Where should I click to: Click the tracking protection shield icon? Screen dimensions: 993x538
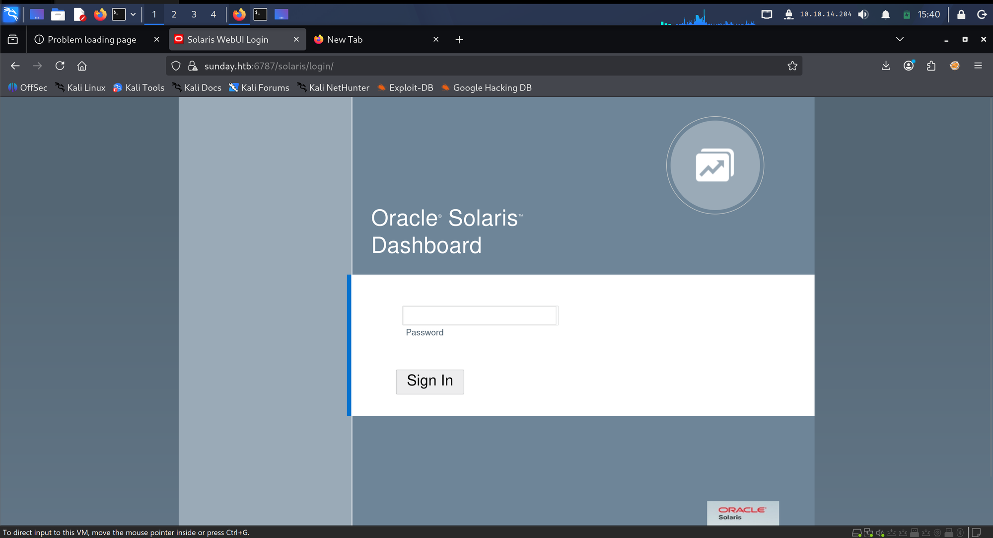pyautogui.click(x=176, y=66)
